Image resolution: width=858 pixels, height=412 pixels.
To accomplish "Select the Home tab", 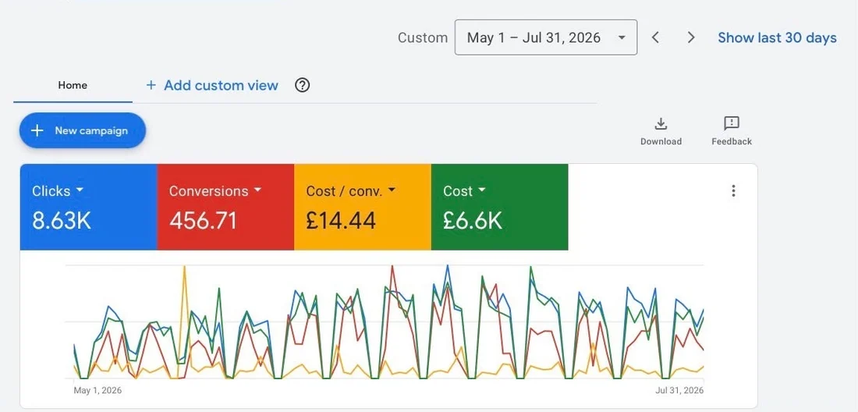I will (73, 85).
